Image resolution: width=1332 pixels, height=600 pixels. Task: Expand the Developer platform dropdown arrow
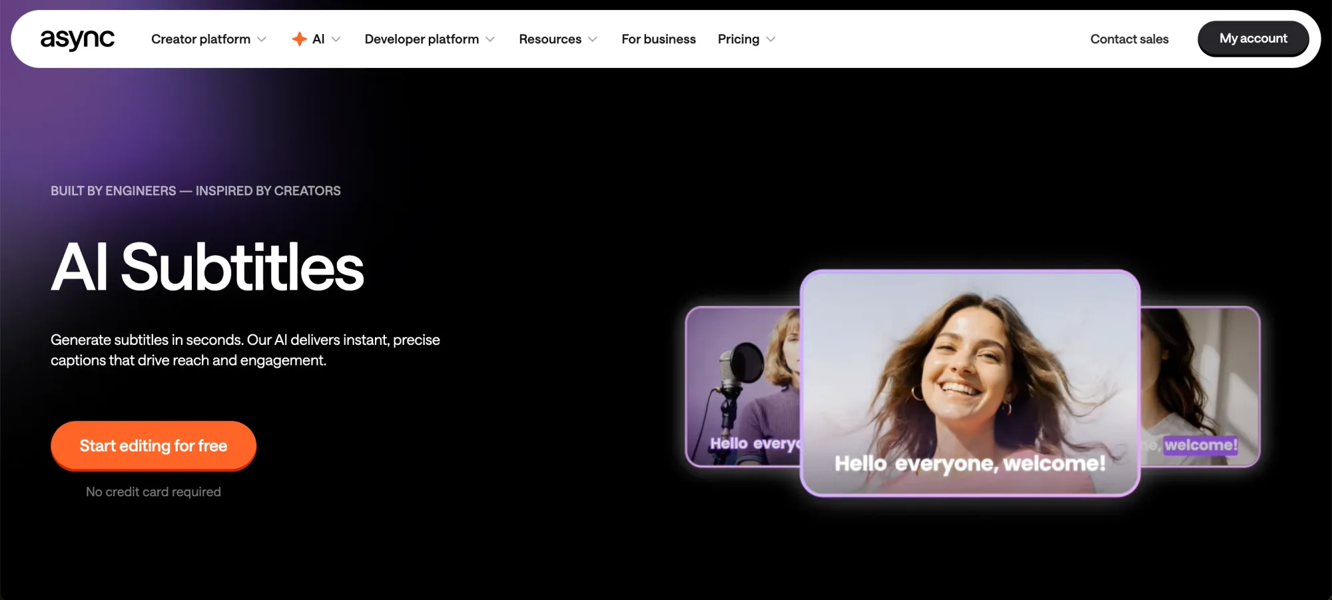490,39
